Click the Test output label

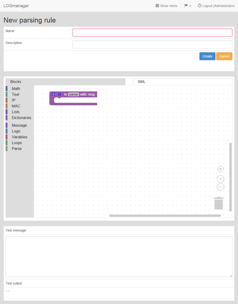pyautogui.click(x=14, y=283)
